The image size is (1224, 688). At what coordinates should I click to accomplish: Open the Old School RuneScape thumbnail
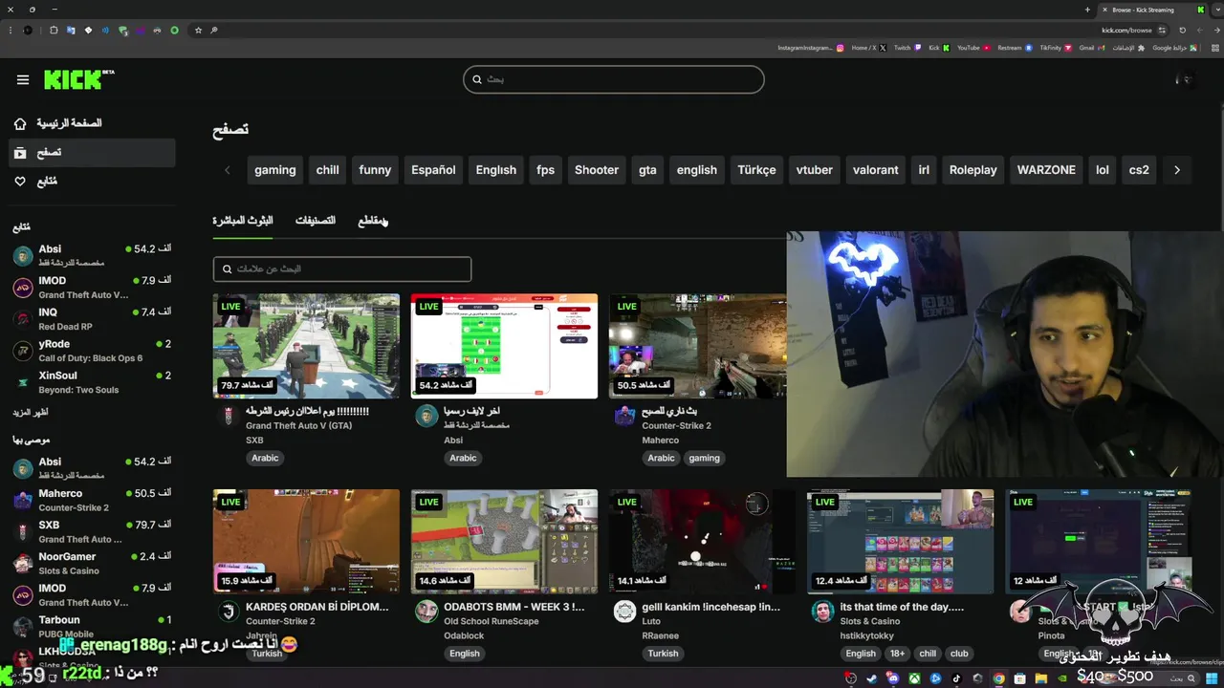click(x=504, y=542)
